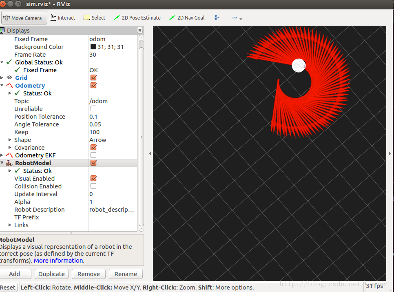Click the Displays panel scrollbar down arrow
The image size is (394, 292).
(x=141, y=228)
